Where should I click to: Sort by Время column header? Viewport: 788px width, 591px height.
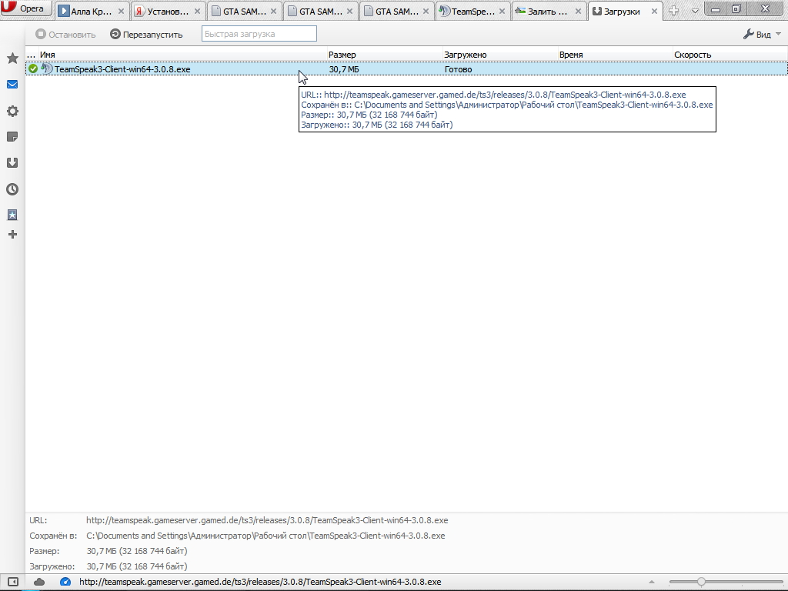pos(615,55)
